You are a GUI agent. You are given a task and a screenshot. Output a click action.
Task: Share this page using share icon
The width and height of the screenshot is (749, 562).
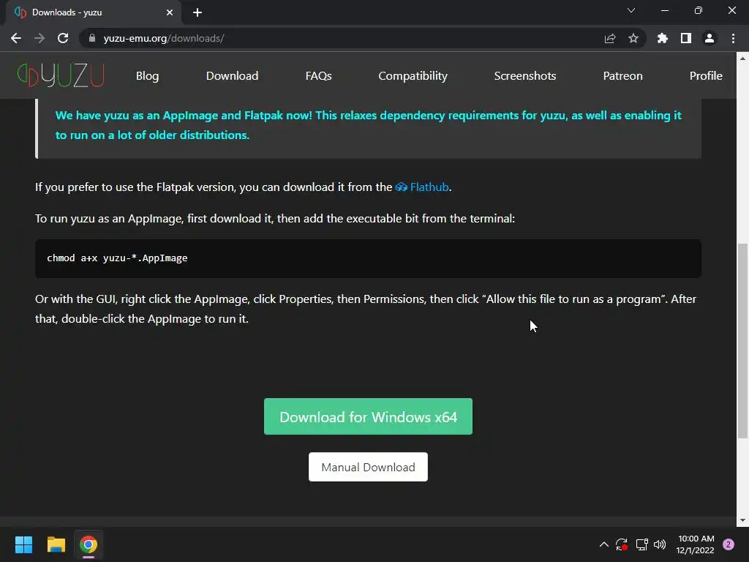click(609, 38)
